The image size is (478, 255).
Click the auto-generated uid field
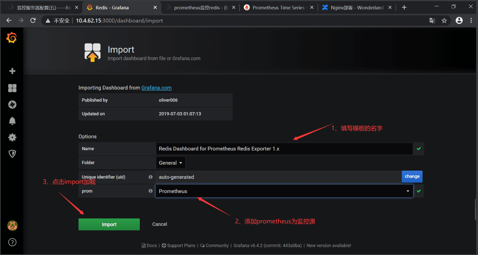pyautogui.click(x=278, y=177)
